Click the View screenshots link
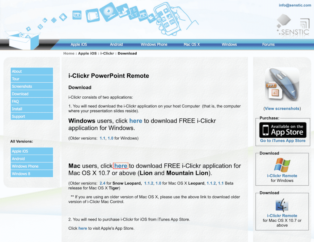 pyautogui.click(x=282, y=109)
